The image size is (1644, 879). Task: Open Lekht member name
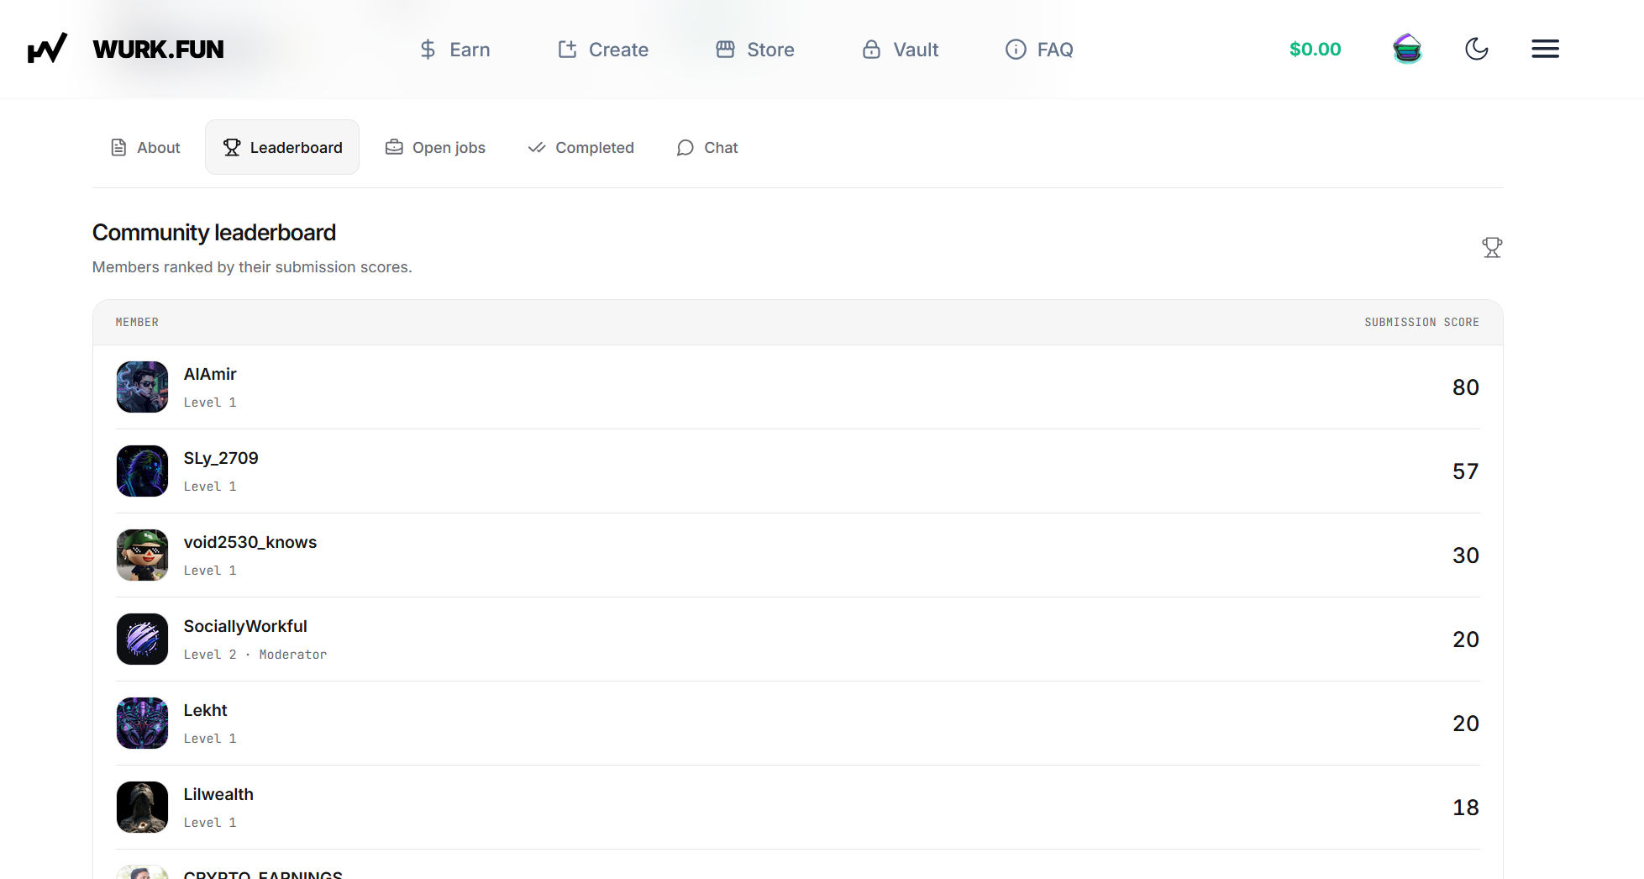[x=206, y=710]
